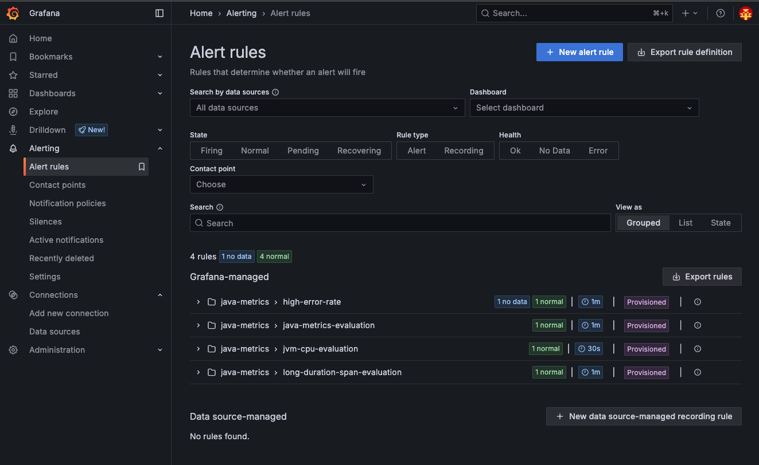The height and width of the screenshot is (465, 759).
Task: Click the details icon on jvm-cpu-evaluation row
Action: click(698, 349)
